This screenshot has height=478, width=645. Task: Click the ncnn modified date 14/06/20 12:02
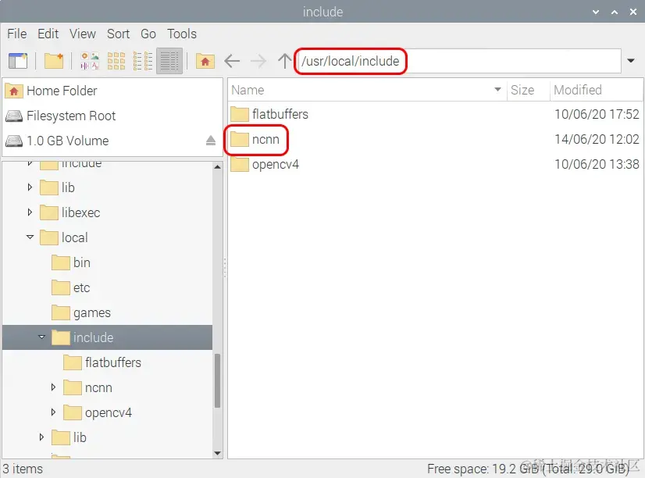point(597,140)
